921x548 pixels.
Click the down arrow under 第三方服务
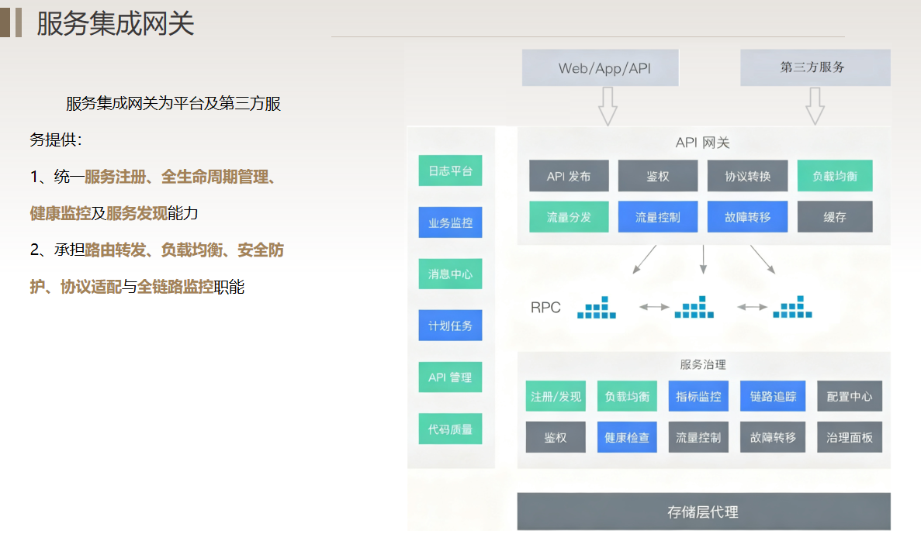(814, 106)
